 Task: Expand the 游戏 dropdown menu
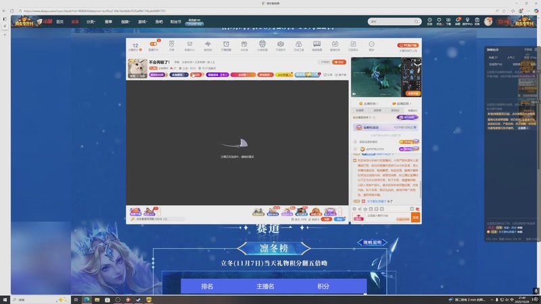(x=143, y=22)
